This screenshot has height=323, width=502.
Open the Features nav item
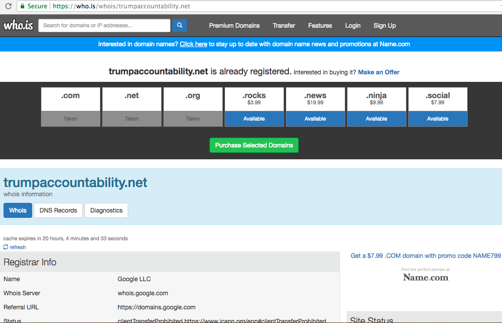coord(320,26)
